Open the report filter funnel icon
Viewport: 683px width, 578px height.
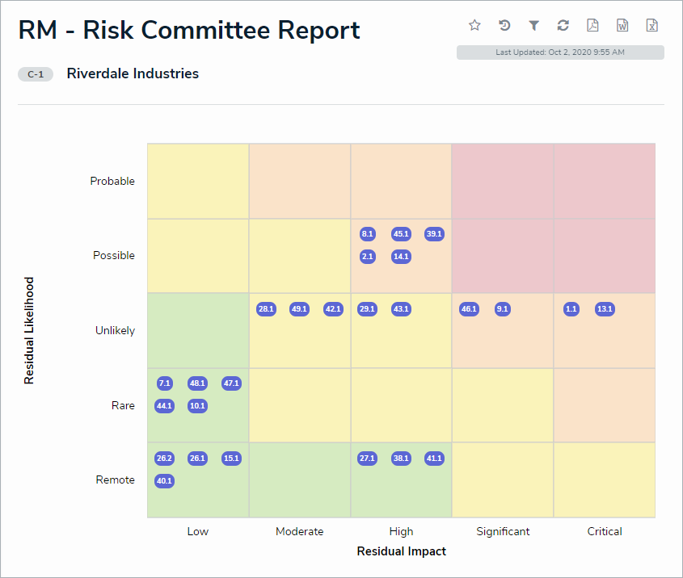pyautogui.click(x=533, y=25)
